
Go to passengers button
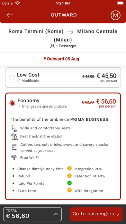(96, 214)
